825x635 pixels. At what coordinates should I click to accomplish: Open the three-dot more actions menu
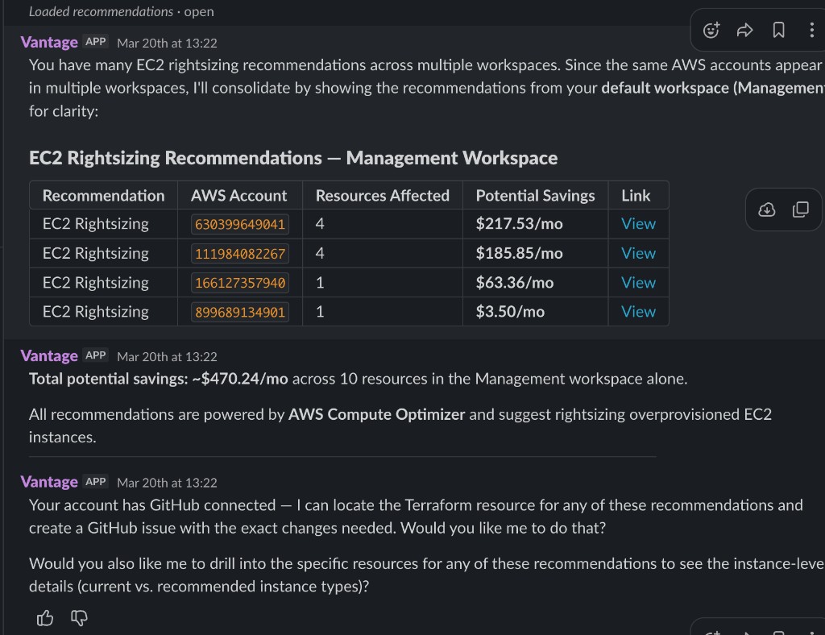coord(811,30)
